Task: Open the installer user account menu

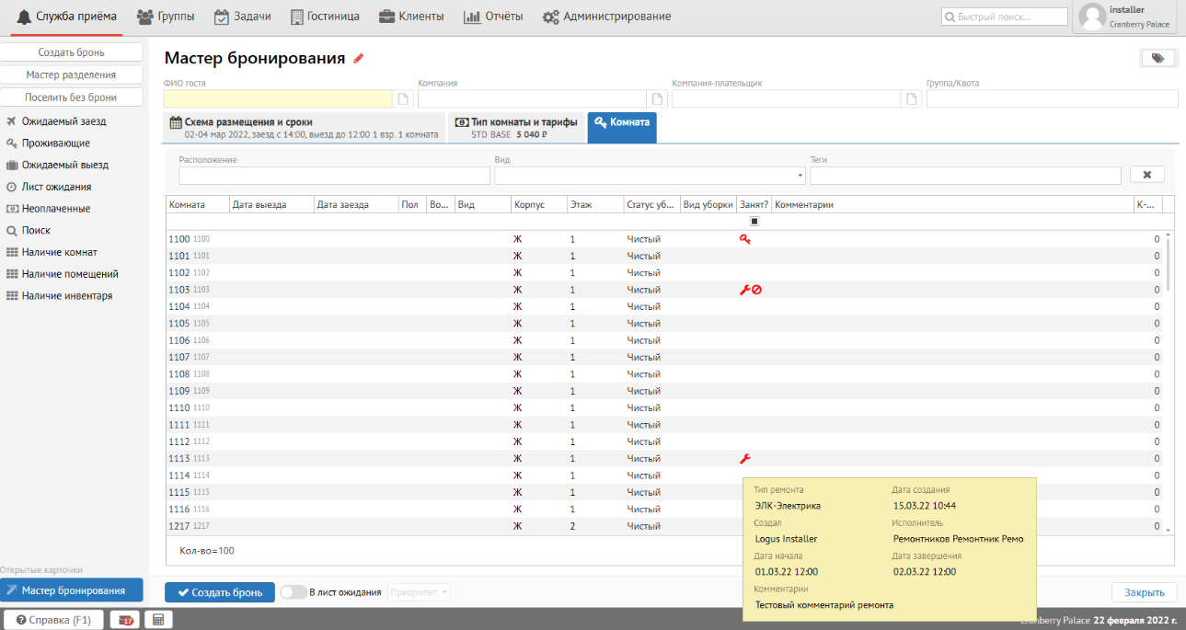Action: (1123, 17)
